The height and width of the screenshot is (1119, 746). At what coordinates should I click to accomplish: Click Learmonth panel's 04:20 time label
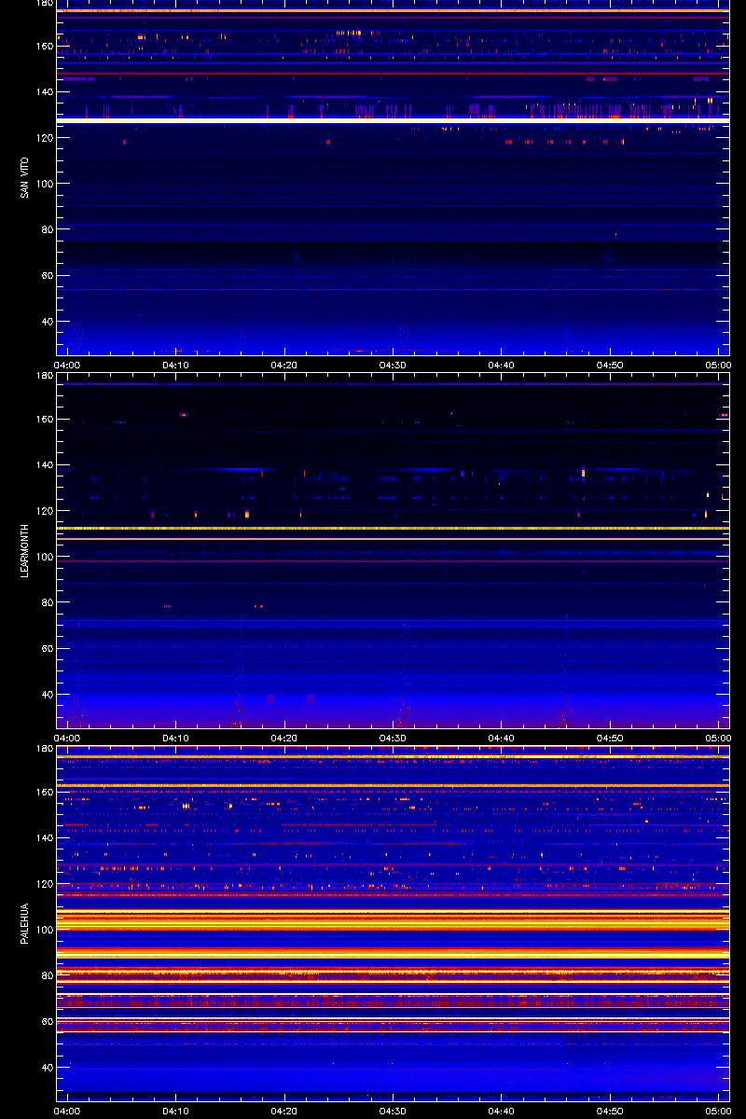[x=284, y=738]
